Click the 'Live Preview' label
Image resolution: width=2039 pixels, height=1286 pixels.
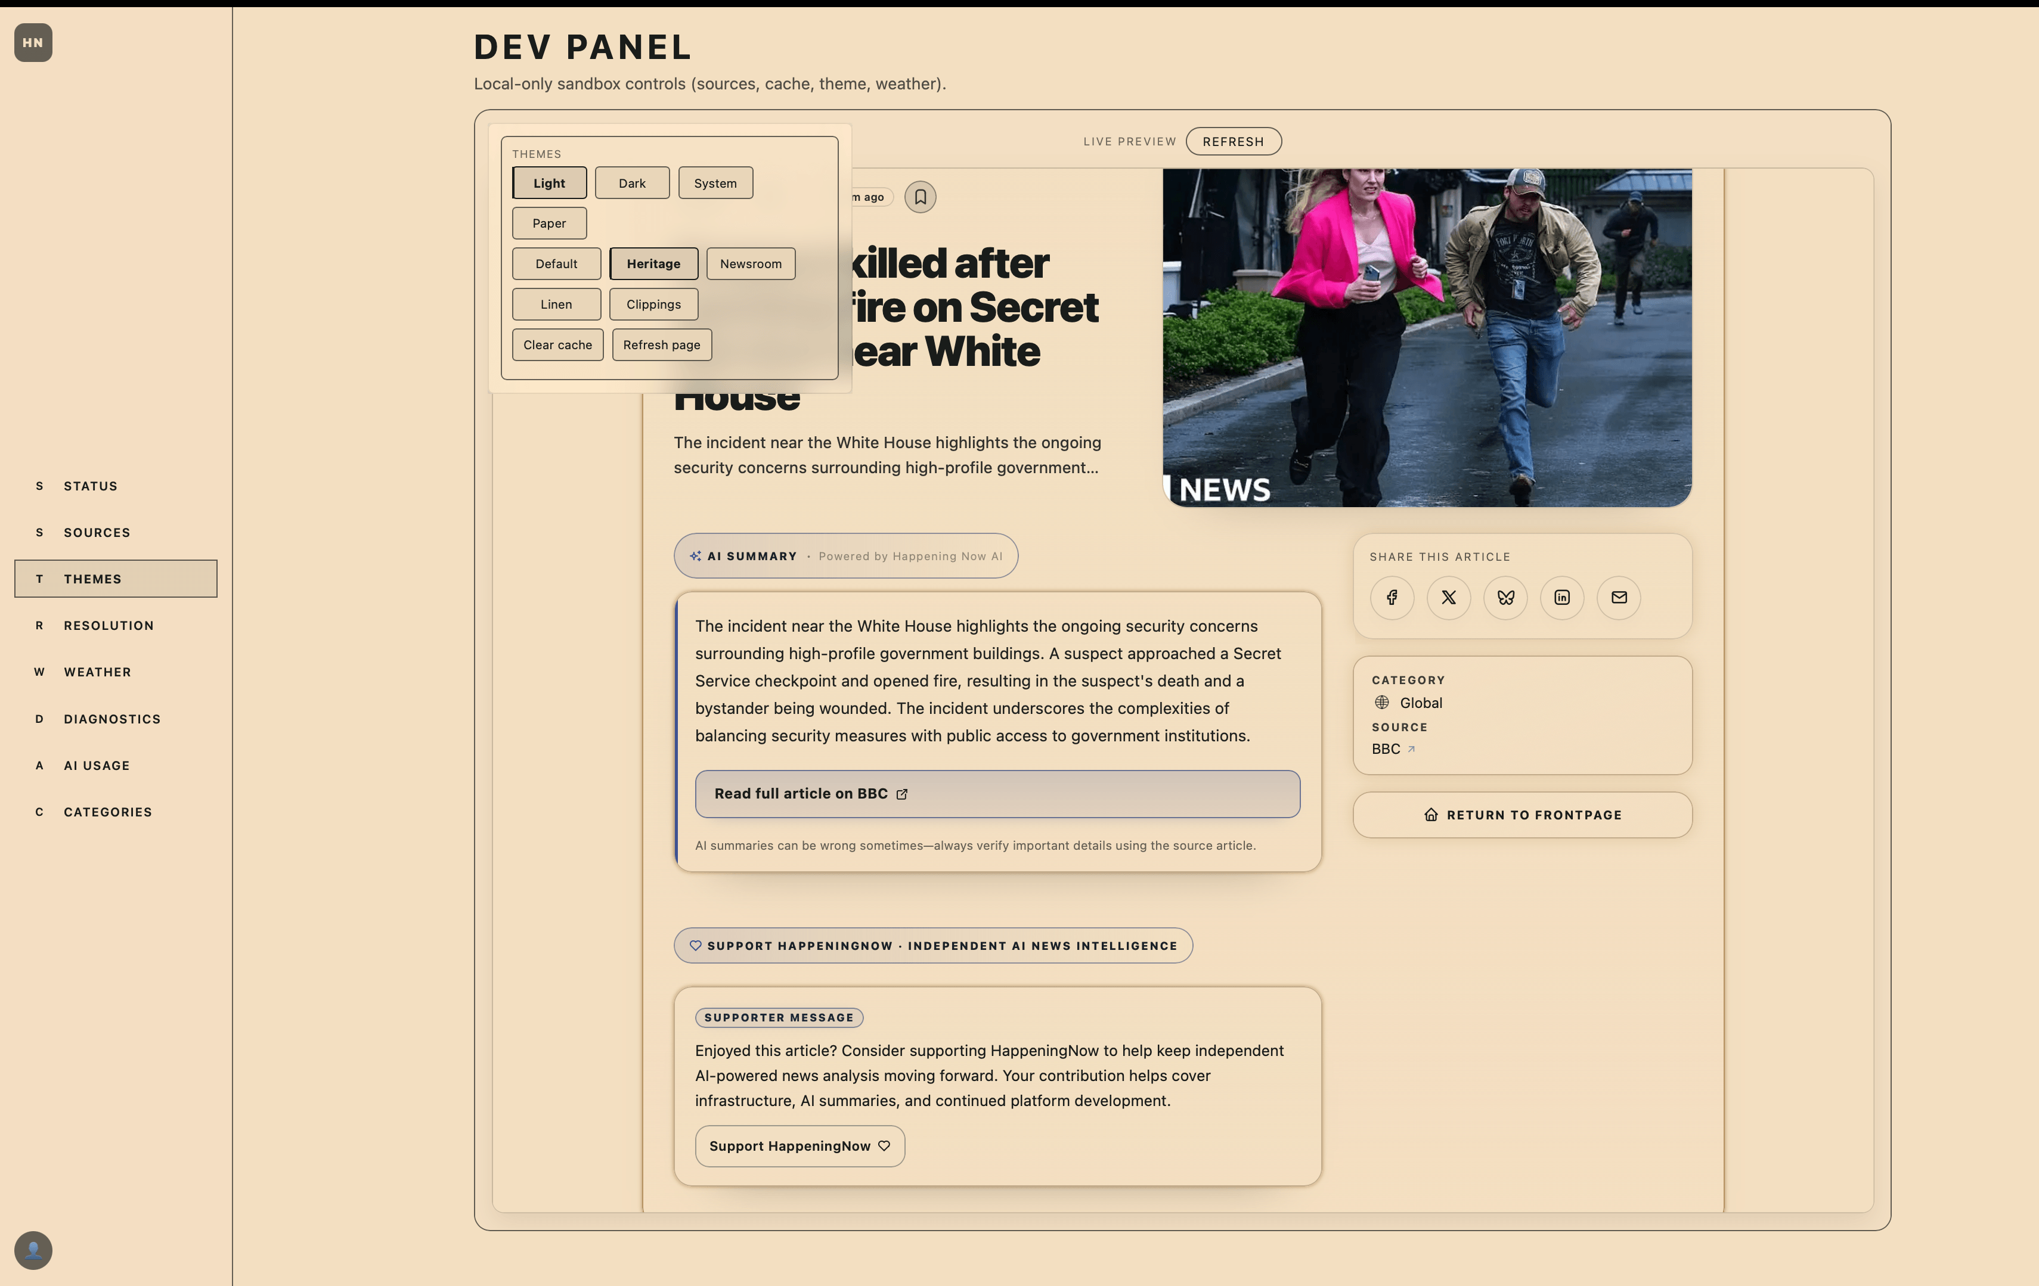[1130, 141]
